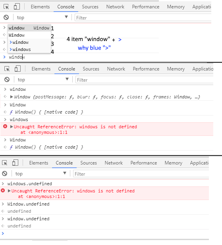Select 'windows' command entry in middle panel
The image size is (222, 245).
(19, 120)
